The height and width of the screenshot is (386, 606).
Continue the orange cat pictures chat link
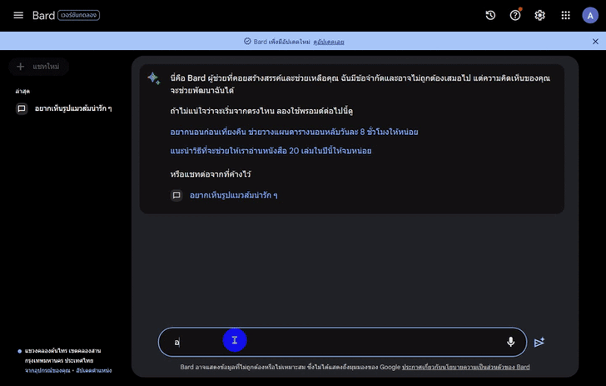(233, 196)
